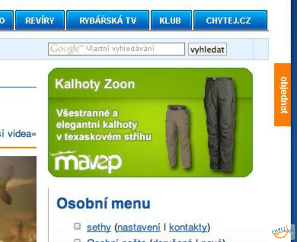Open the REVÍRY navigation tab
This screenshot has width=297, height=242.
pyautogui.click(x=40, y=20)
